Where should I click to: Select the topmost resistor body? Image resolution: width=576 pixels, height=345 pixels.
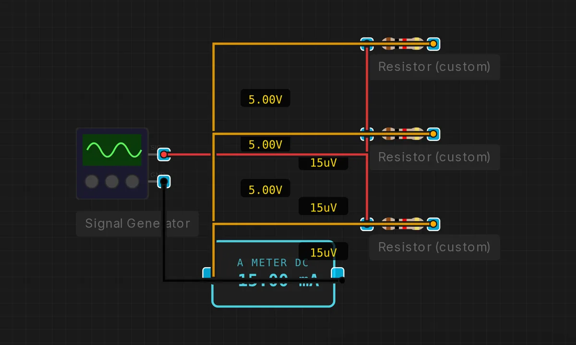click(403, 44)
